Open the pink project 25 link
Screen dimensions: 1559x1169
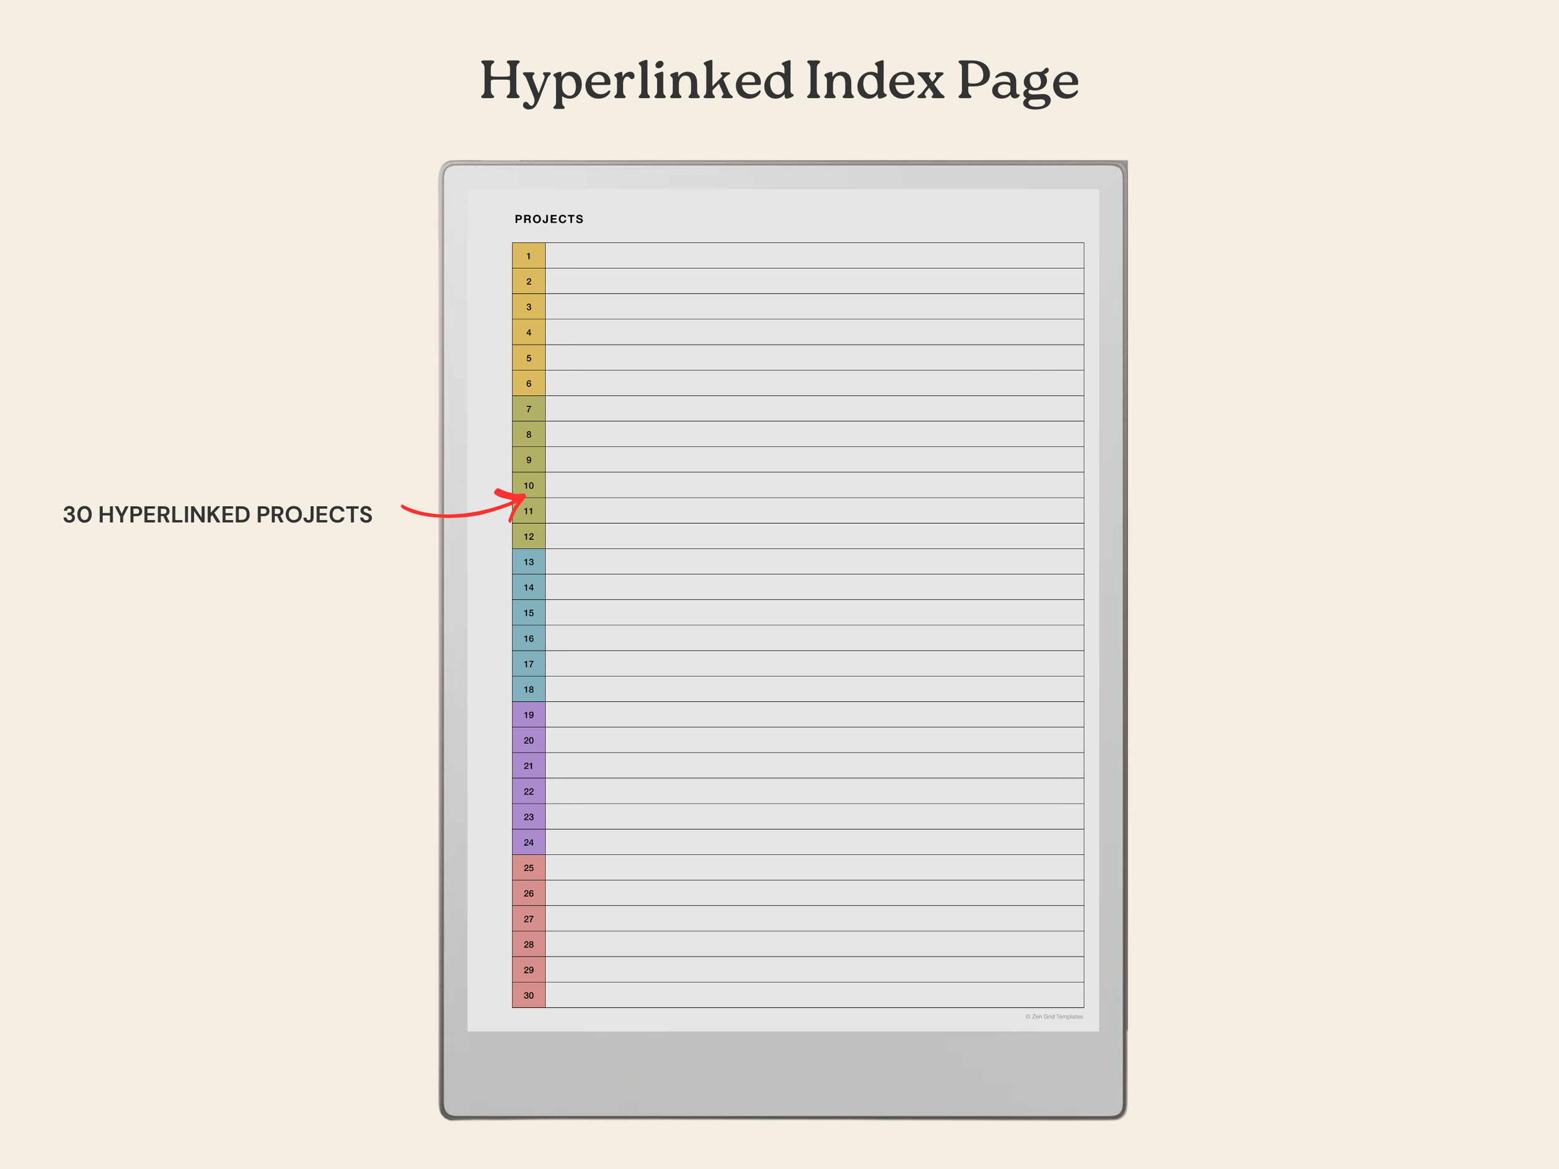(x=529, y=867)
